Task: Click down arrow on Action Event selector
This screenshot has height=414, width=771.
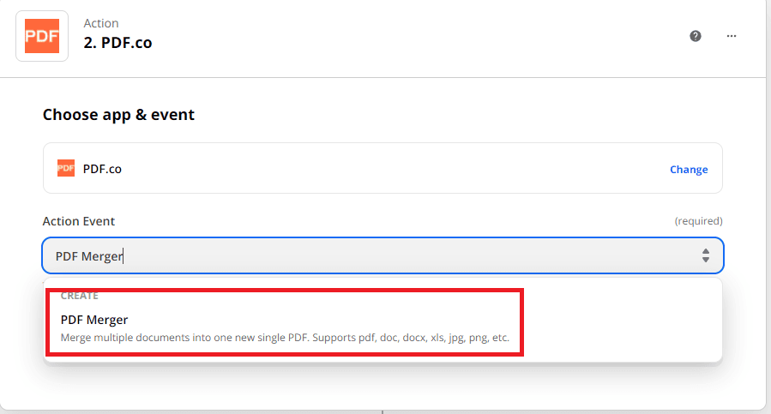Action: [706, 260]
